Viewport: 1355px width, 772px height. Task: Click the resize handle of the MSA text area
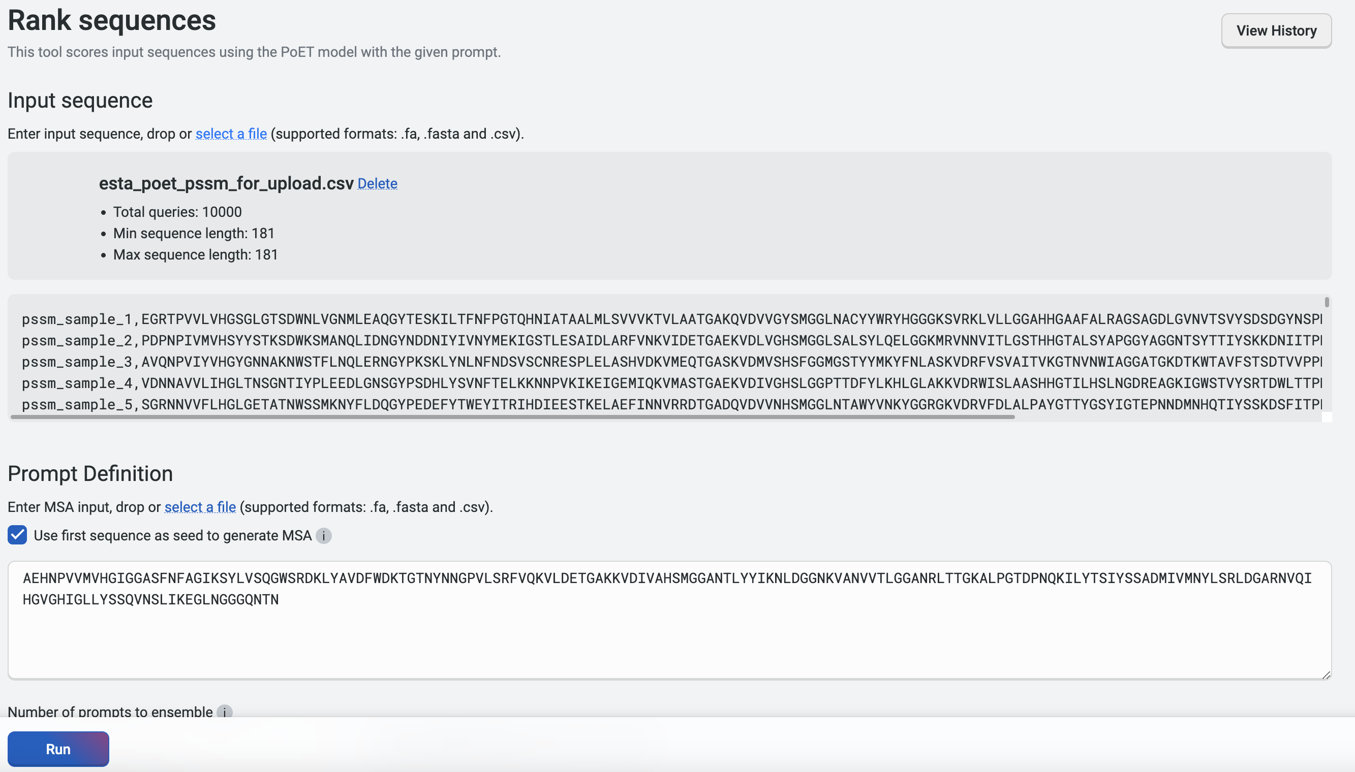pos(1327,673)
